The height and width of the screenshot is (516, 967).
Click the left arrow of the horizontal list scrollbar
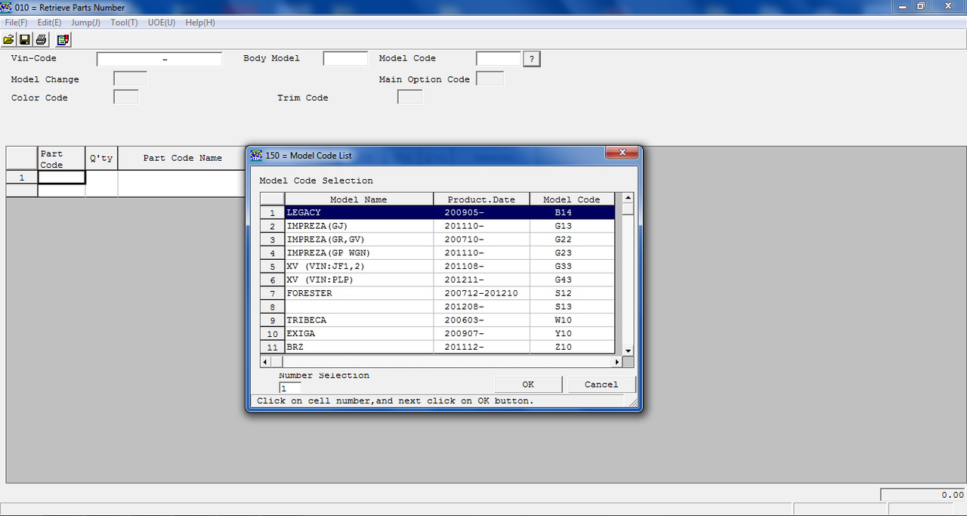pos(265,362)
